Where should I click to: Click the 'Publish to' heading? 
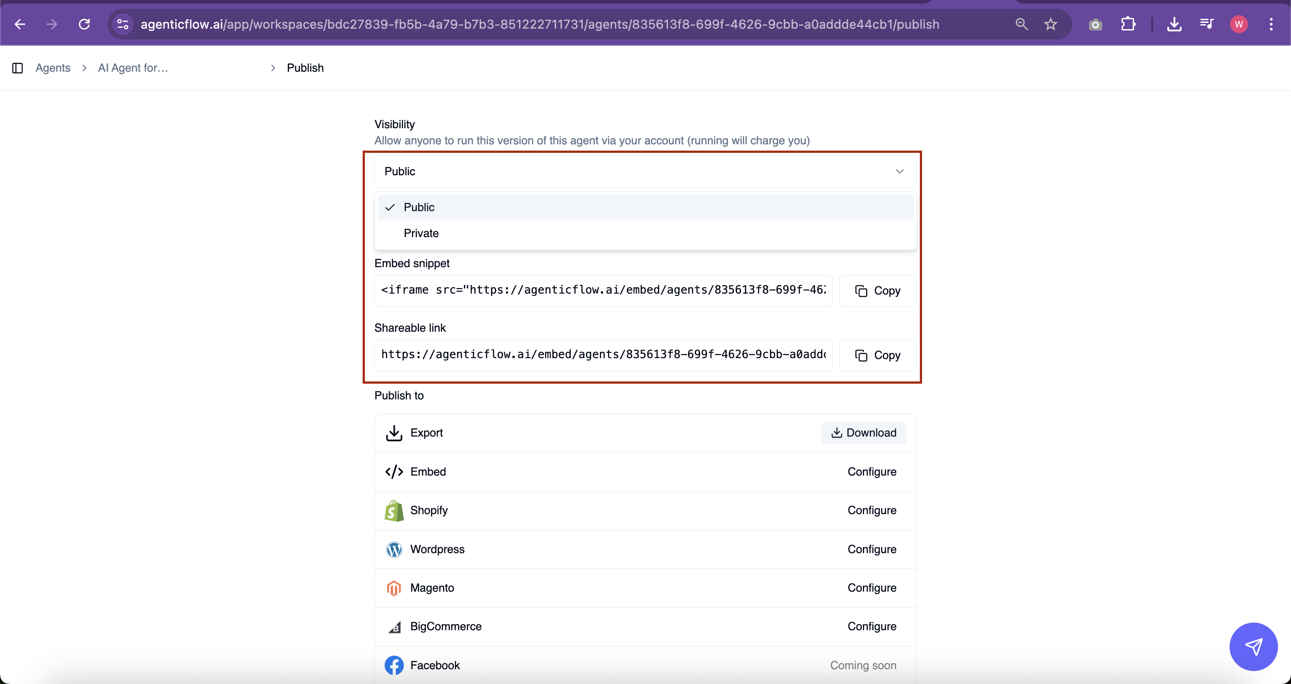(x=399, y=395)
